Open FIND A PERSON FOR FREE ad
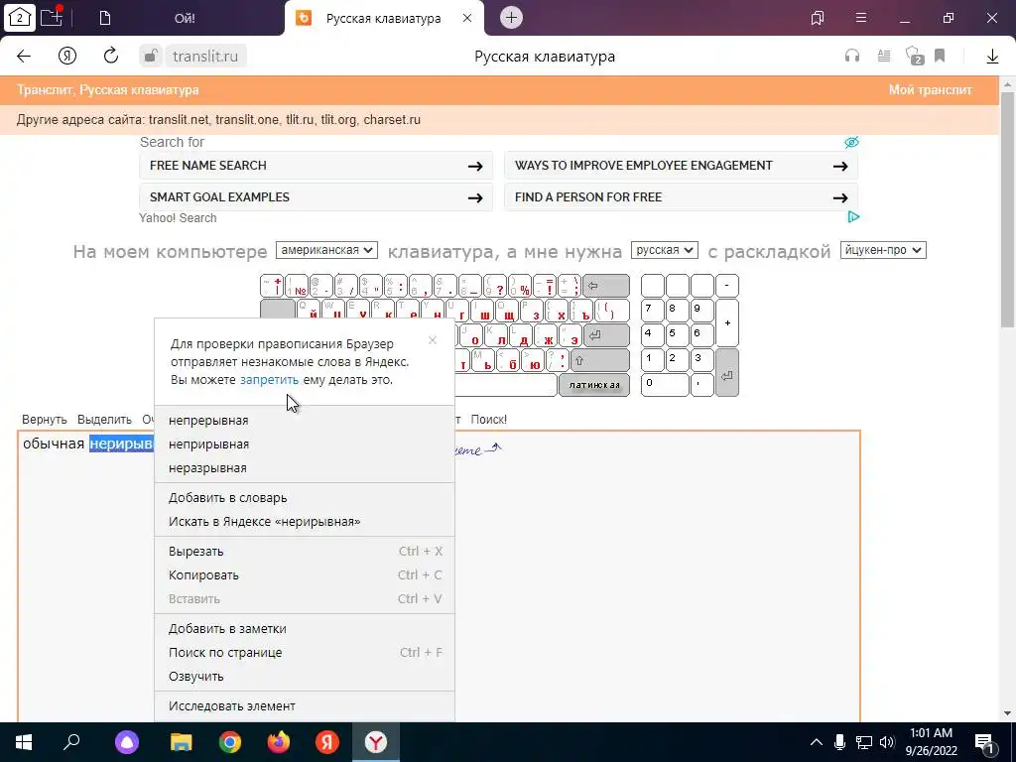Image resolution: width=1016 pixels, height=762 pixels. pyautogui.click(x=681, y=197)
